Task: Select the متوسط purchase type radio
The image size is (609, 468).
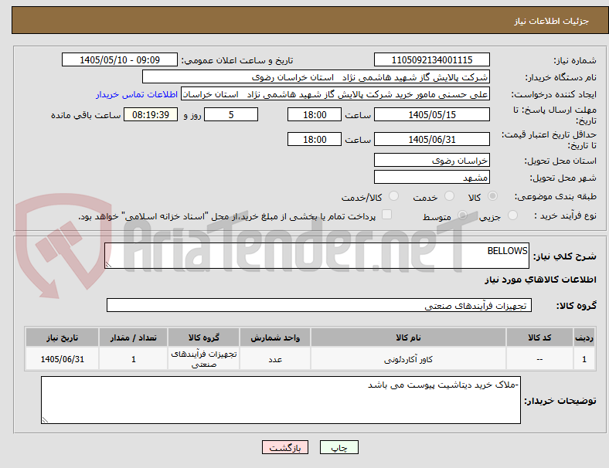Action: tap(462, 215)
